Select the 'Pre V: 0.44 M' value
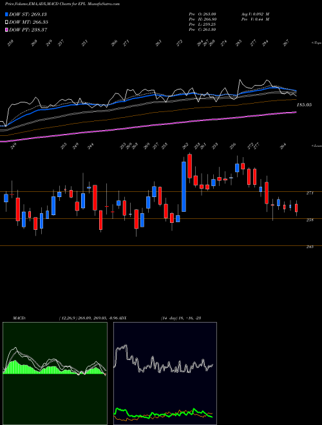Viewport: 322px width, 425px height. click(x=255, y=19)
